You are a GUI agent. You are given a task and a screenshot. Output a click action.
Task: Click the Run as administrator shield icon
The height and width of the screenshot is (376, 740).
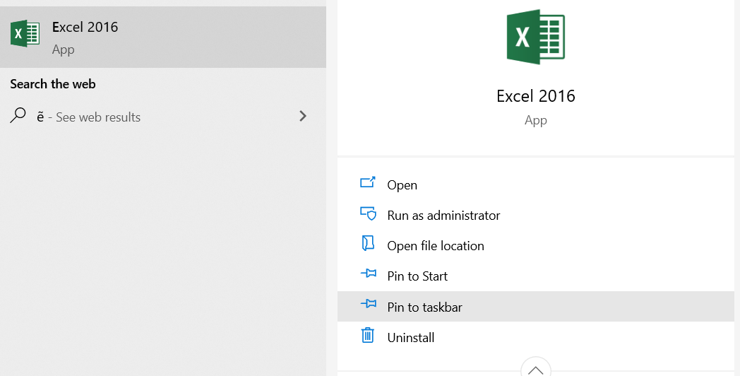(x=367, y=213)
